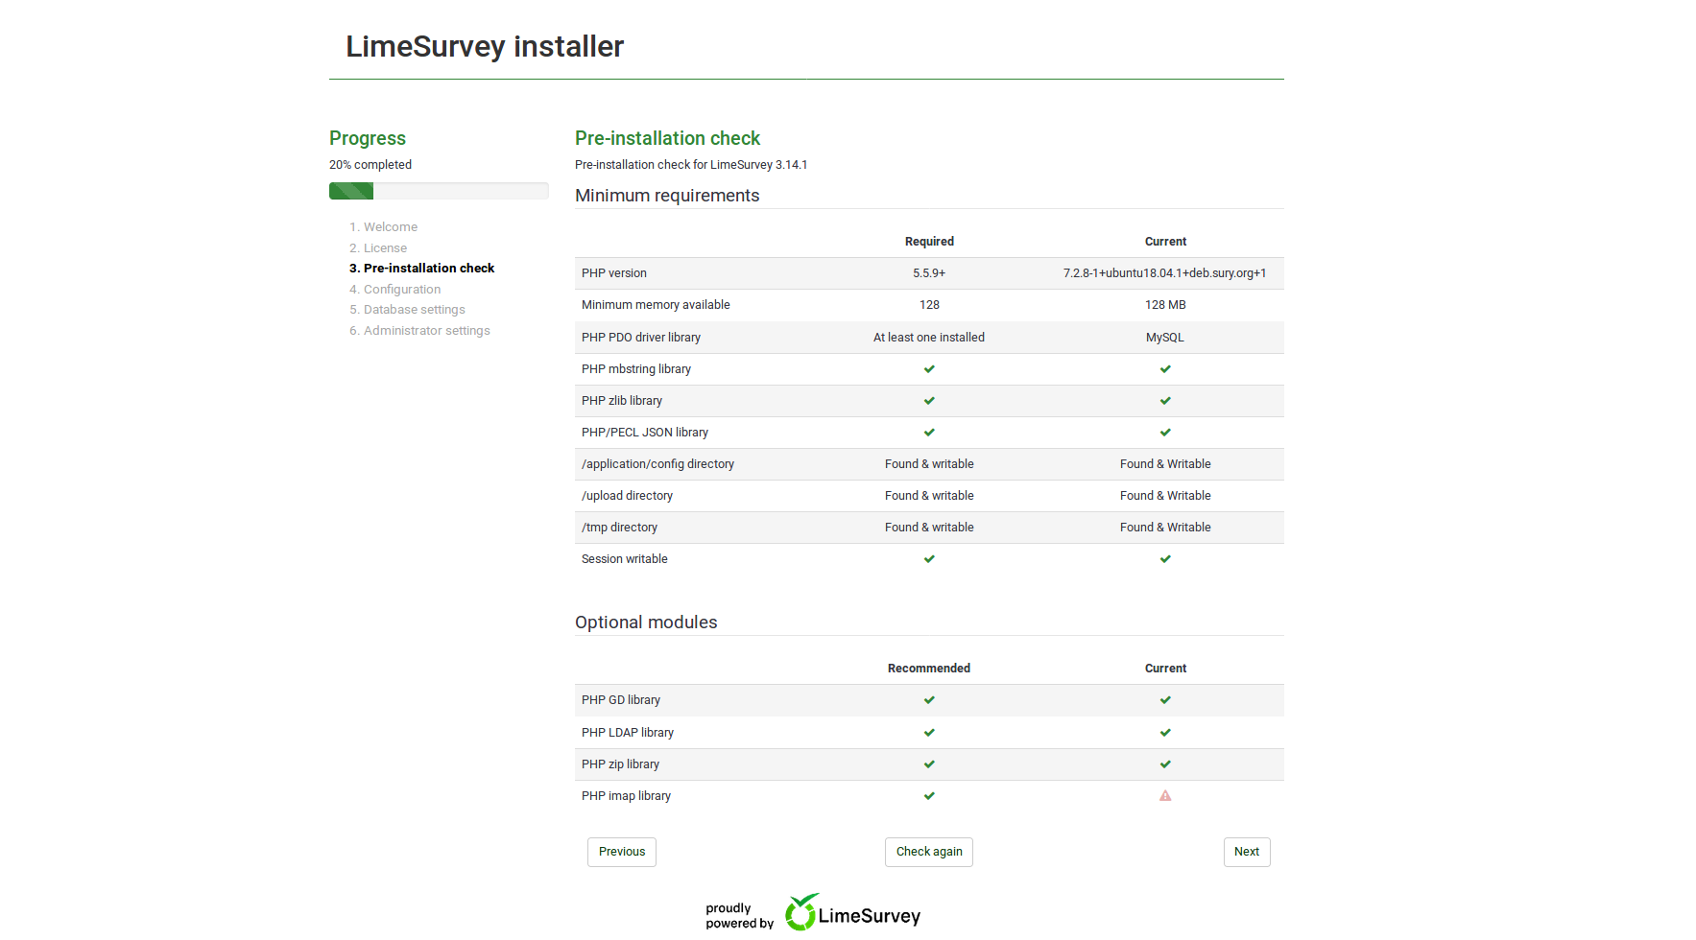Select step 5. Database settings
This screenshot has height=940, width=1696.
pyautogui.click(x=407, y=310)
